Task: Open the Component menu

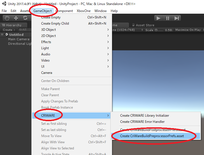Action: click(x=64, y=11)
